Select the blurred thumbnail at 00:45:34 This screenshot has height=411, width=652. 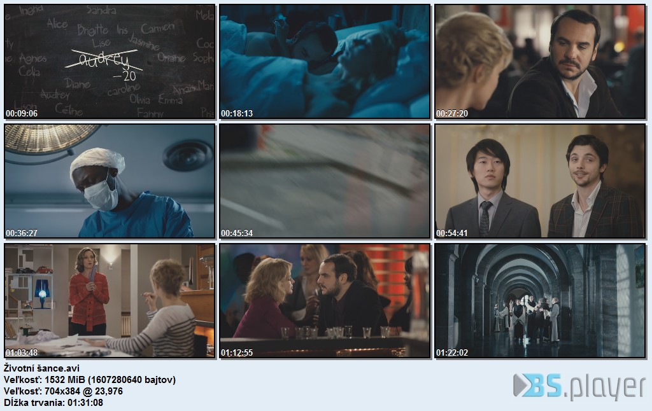(x=325, y=181)
